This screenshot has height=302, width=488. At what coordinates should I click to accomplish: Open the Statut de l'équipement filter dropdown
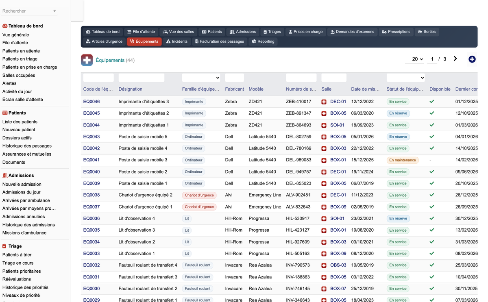click(x=405, y=78)
